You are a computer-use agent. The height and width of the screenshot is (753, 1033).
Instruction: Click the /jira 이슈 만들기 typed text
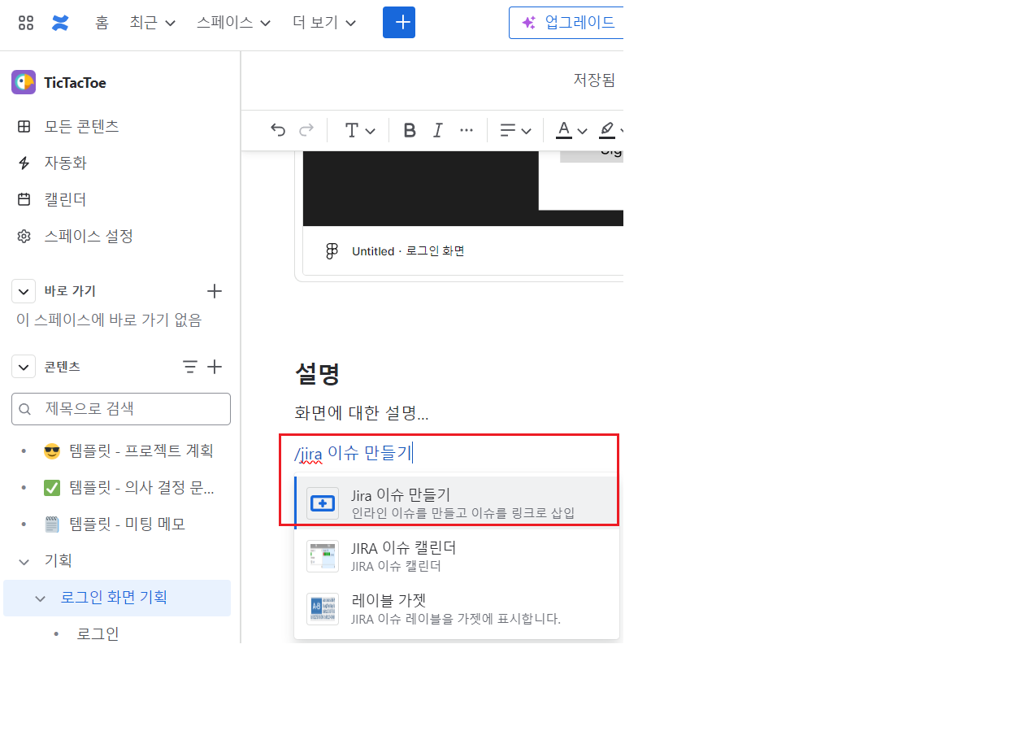[x=354, y=453]
